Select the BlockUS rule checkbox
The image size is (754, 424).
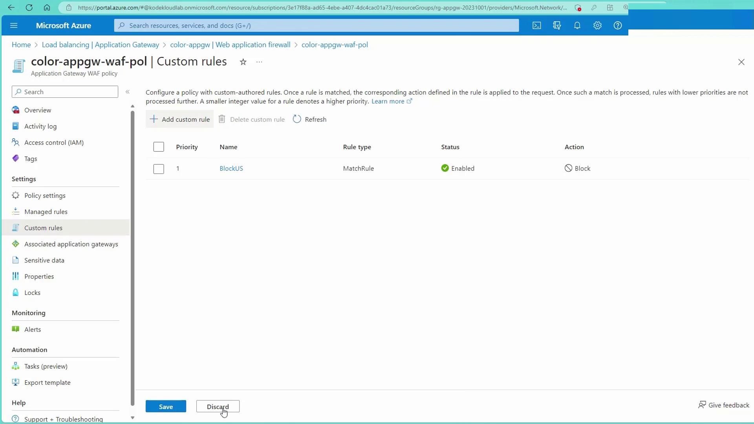click(159, 169)
